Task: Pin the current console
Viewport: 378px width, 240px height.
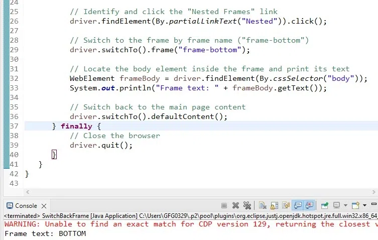Action: pyautogui.click(x=325, y=205)
